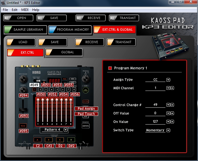This screenshot has height=161, width=198.
Task: Click the orange RECEIVE button
Action: [x=89, y=42]
